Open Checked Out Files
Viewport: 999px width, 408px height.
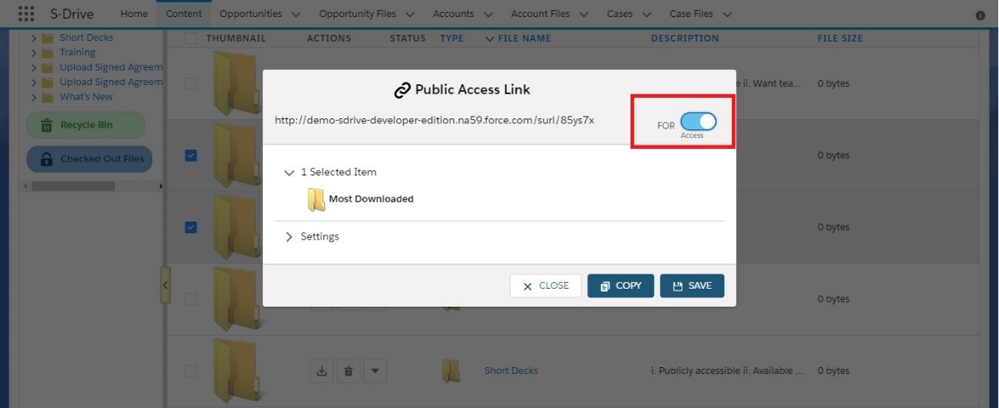click(x=89, y=159)
